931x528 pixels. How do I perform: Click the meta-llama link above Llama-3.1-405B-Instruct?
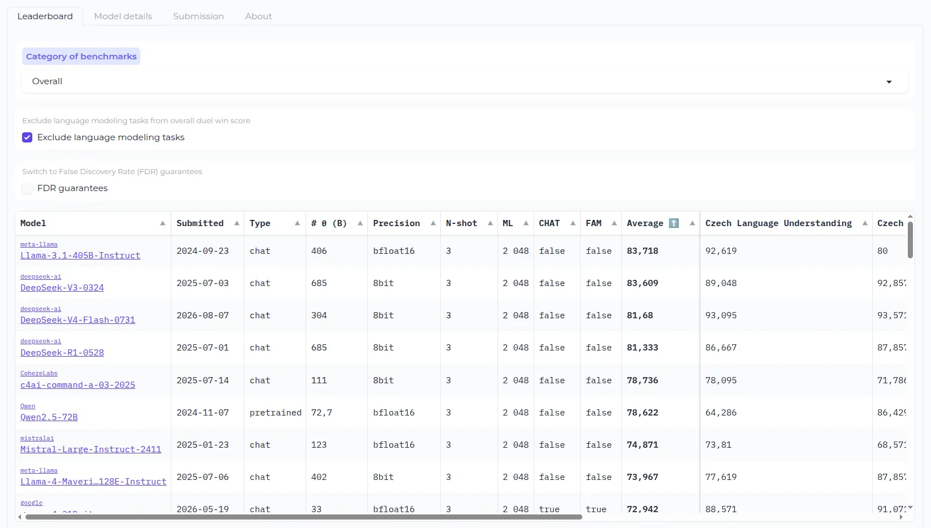click(39, 245)
